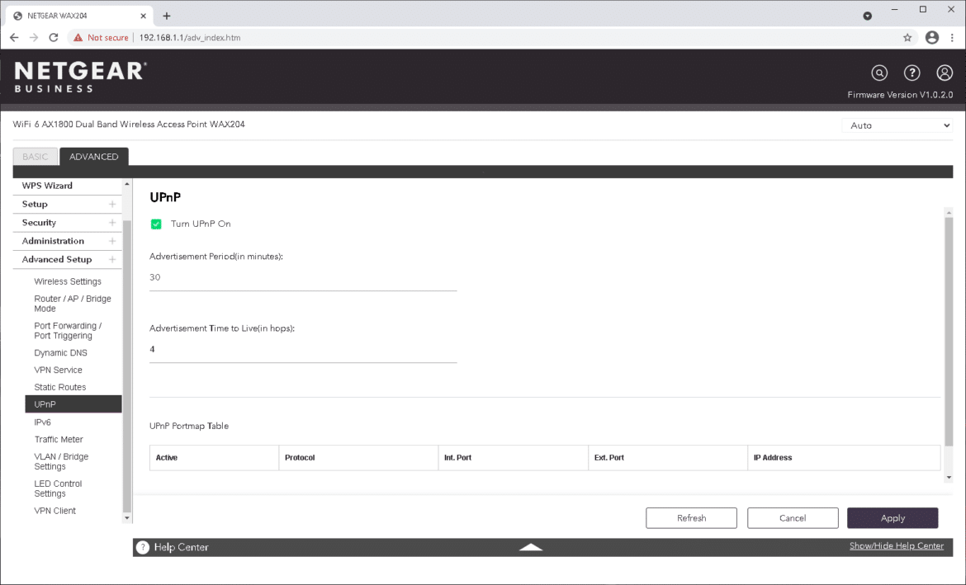Open the tab search dropdown in Chrome

pos(868,16)
